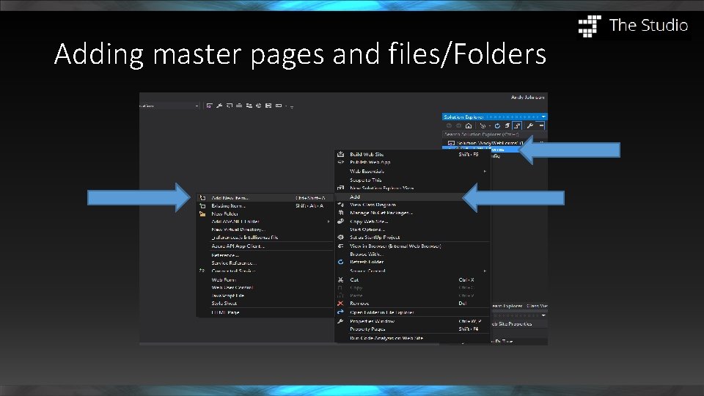Click the pending changes filter icon in Solution Explorer
This screenshot has height=396, width=704.
pos(483,125)
